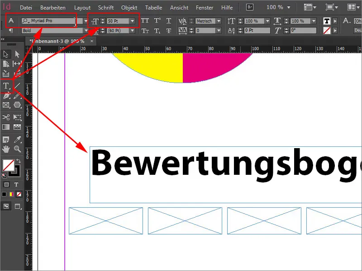362x271 pixels.
Task: Select the Content Collector tool
Action: point(6,73)
